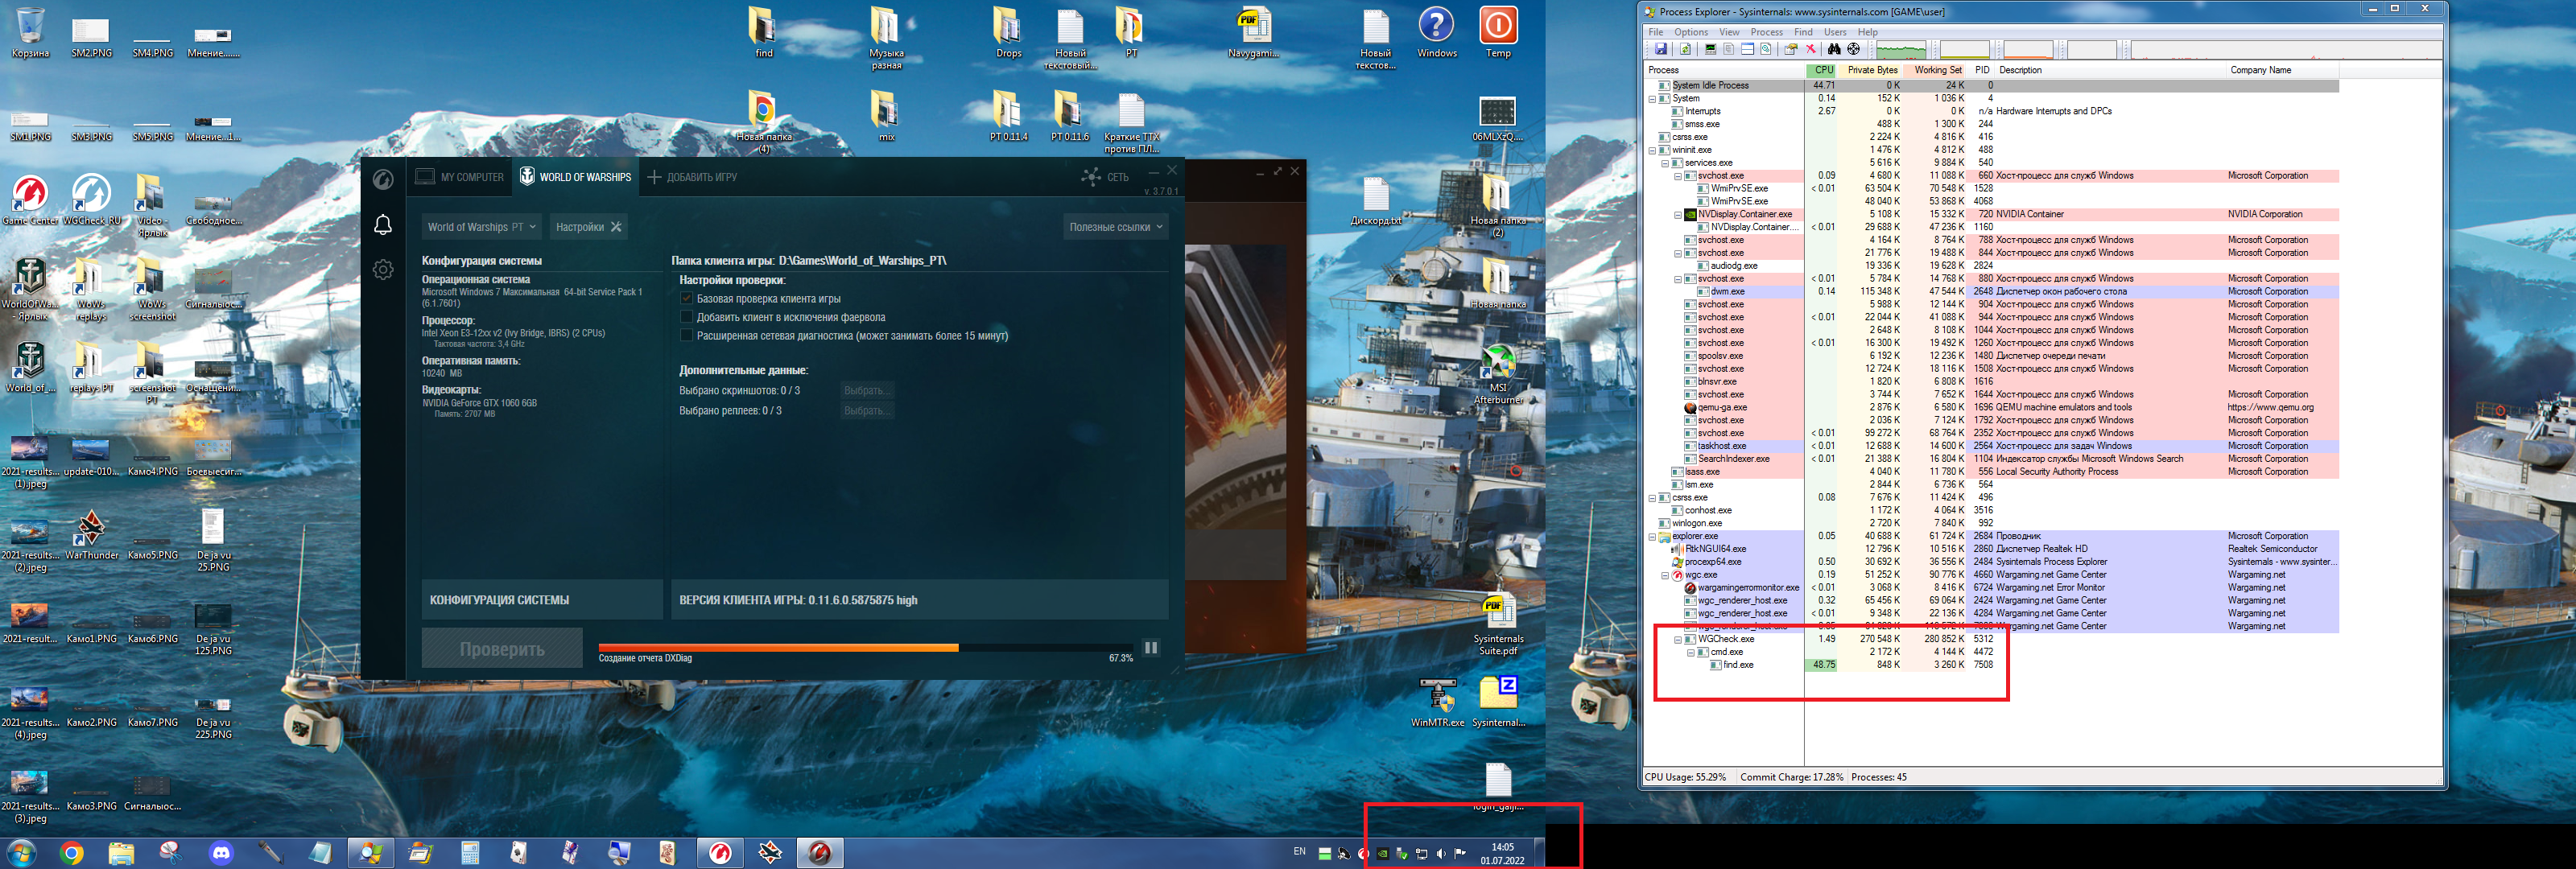Collapse the cmd.exe node under WGCheck.exe
This screenshot has height=869, width=2576.
point(1691,652)
